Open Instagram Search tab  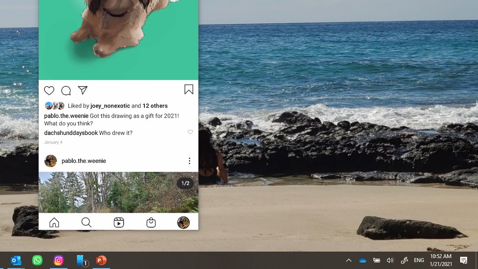click(86, 222)
